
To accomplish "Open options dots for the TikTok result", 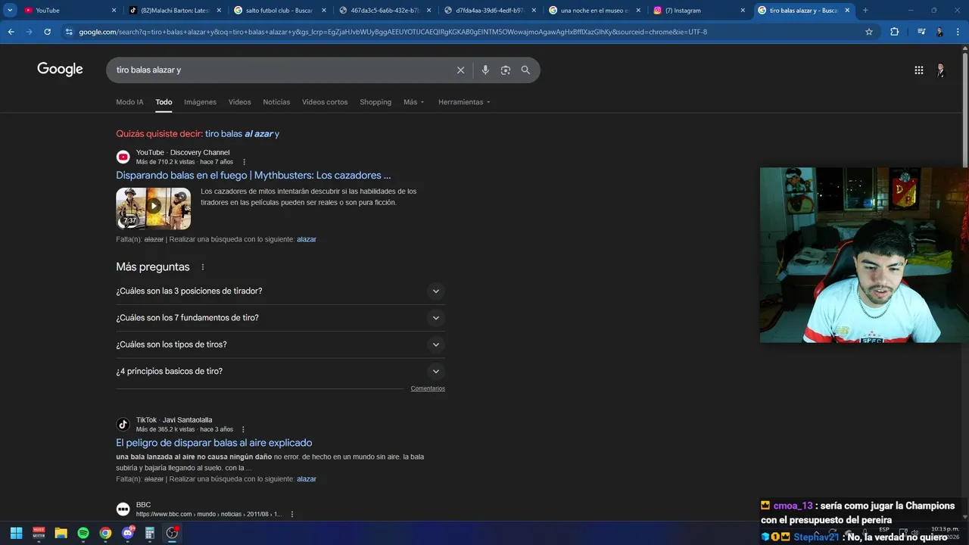I will pyautogui.click(x=243, y=429).
